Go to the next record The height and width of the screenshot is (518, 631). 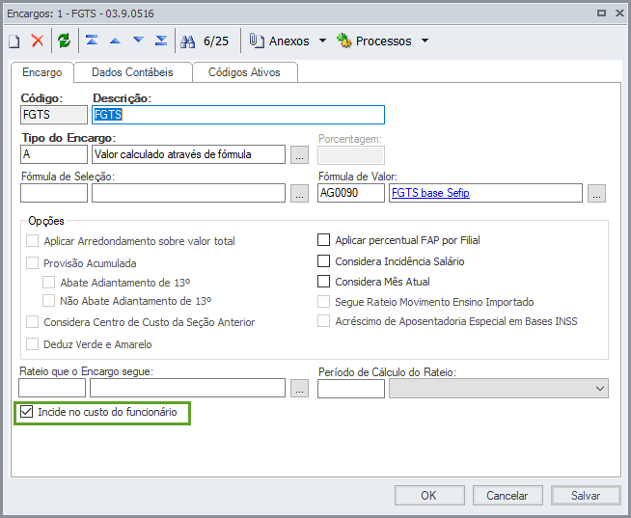click(x=138, y=41)
